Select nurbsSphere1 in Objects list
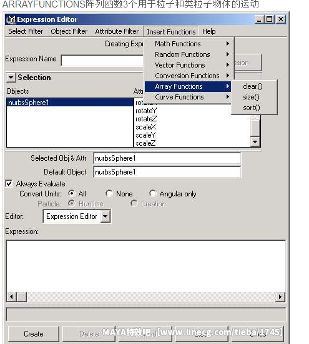 70,103
